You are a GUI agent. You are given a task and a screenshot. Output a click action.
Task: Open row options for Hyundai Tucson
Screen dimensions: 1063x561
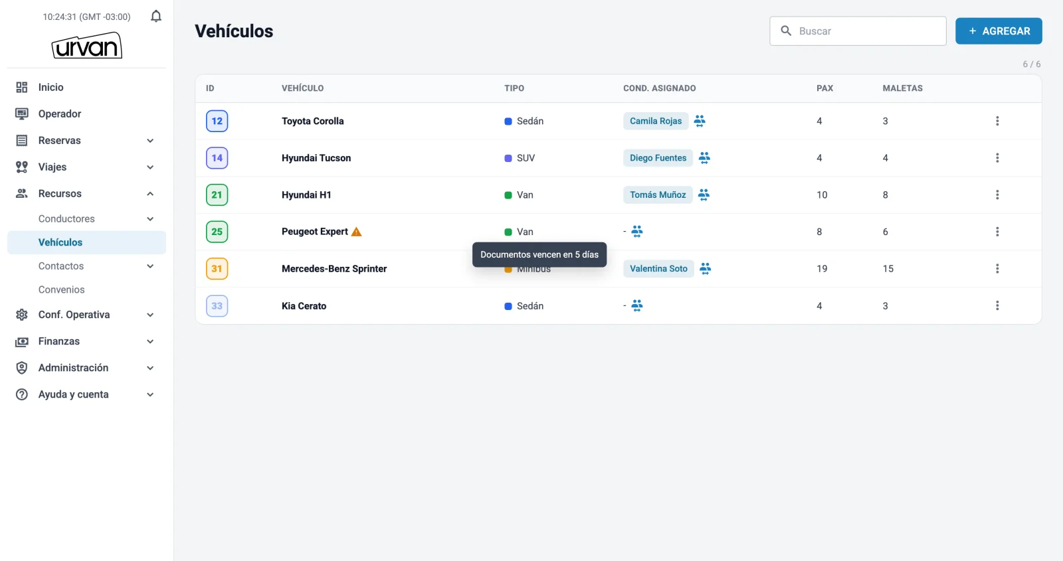(x=997, y=158)
